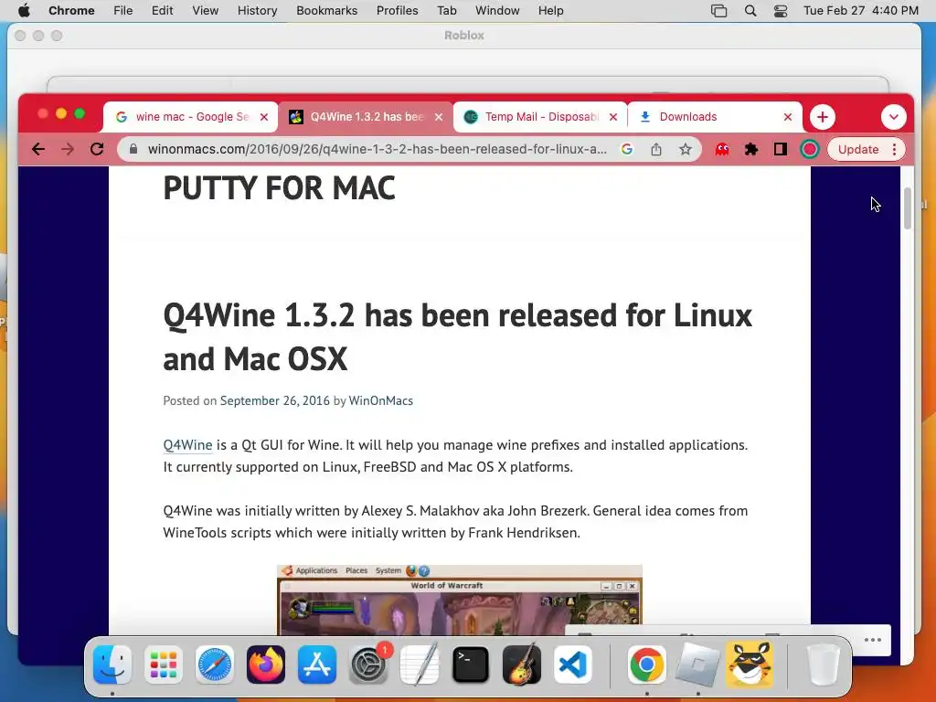Follow the September 26, 2016 date link
The width and height of the screenshot is (936, 702).
point(274,400)
